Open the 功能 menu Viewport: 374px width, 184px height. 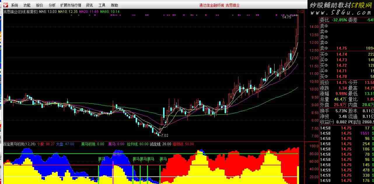pos(27,5)
